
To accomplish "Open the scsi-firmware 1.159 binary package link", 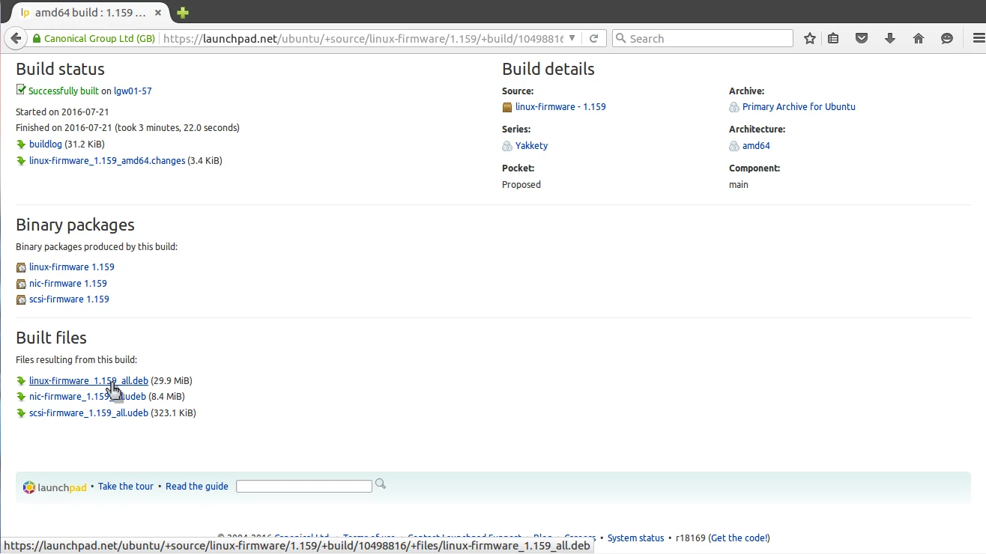I will pos(69,299).
